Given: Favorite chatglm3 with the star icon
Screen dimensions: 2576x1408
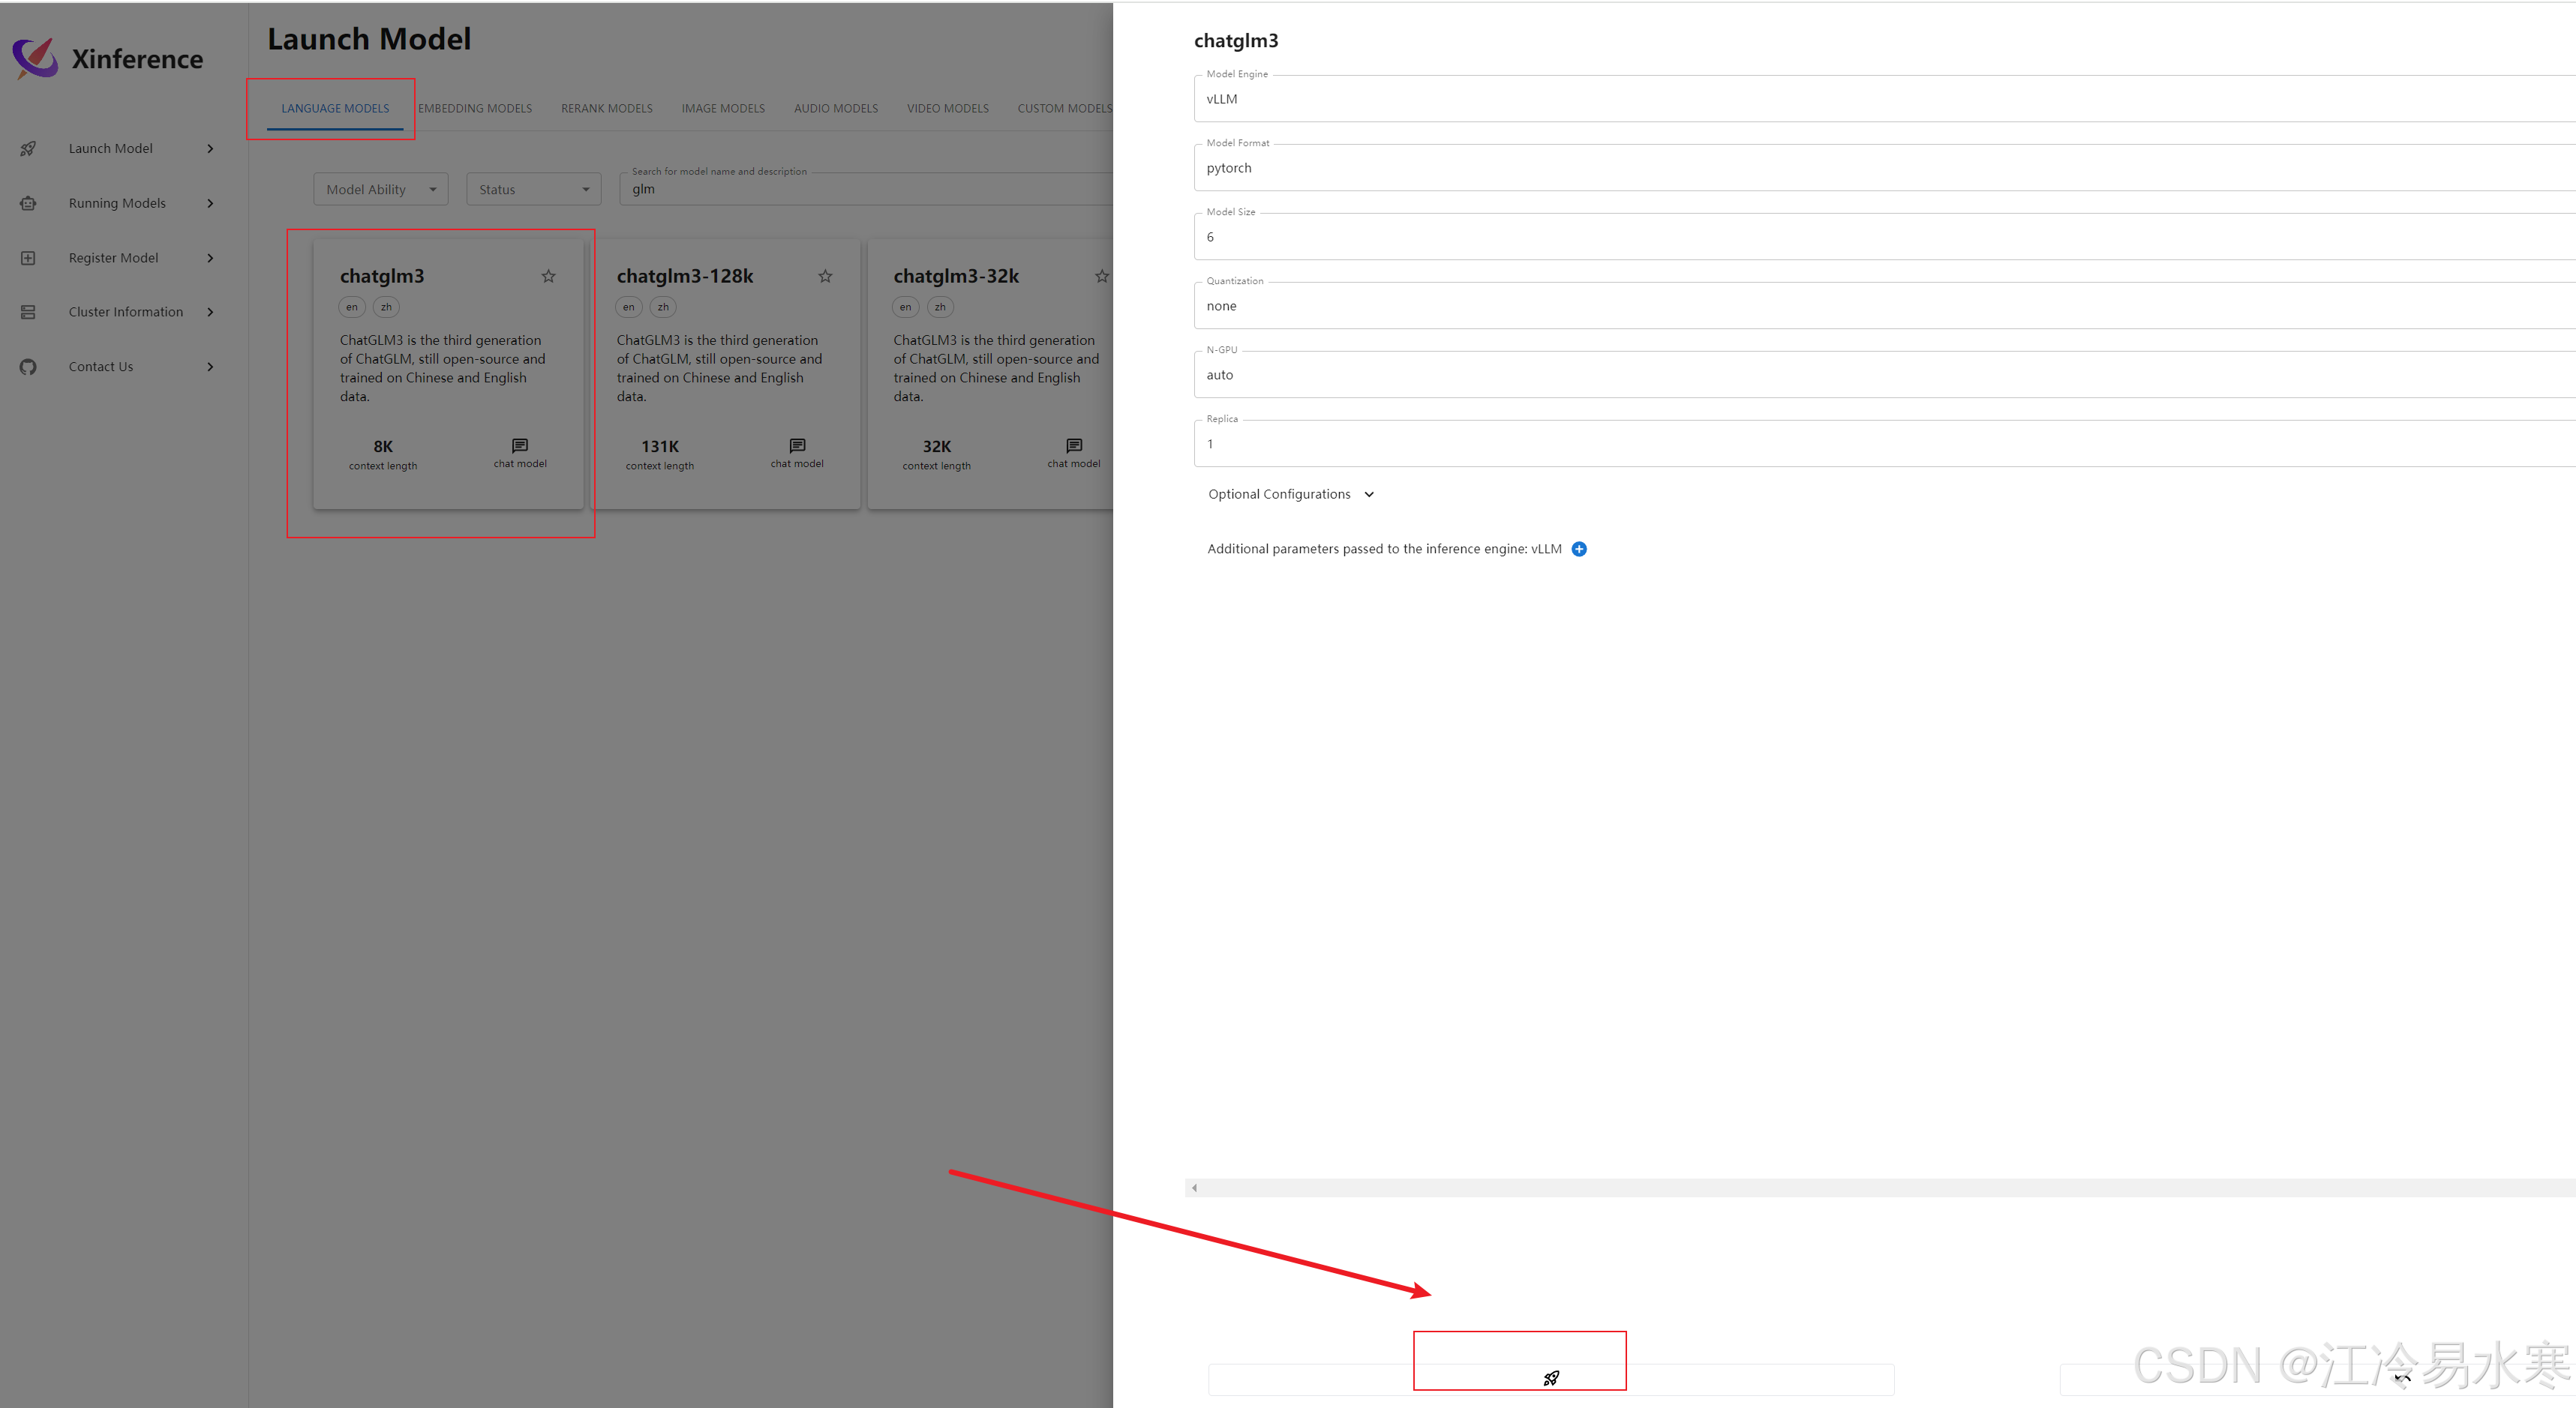Looking at the screenshot, I should click(548, 276).
